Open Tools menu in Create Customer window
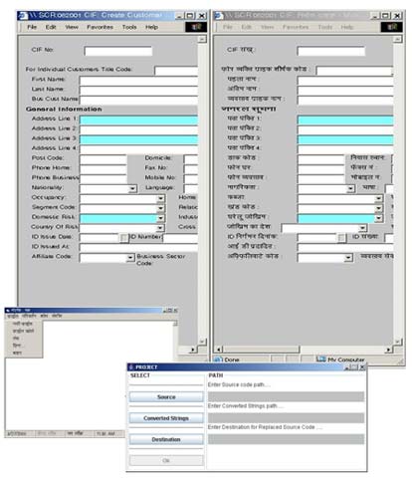Viewport: 412px width, 480px height. (129, 27)
